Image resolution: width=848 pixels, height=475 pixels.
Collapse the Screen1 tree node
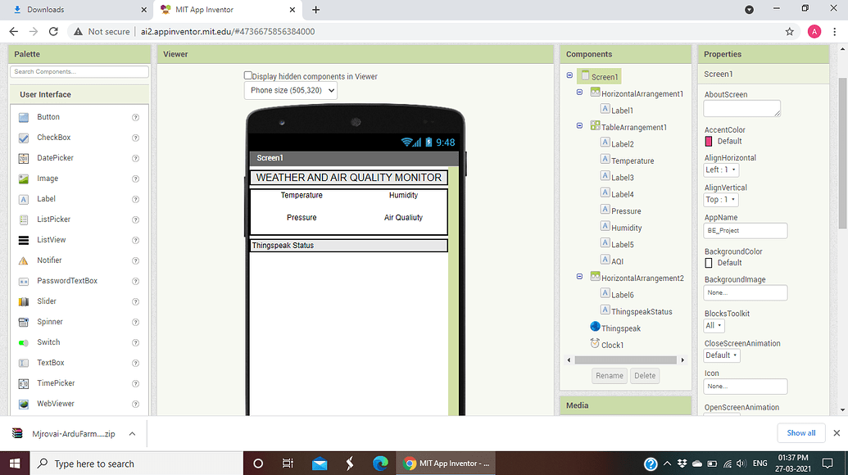point(569,76)
